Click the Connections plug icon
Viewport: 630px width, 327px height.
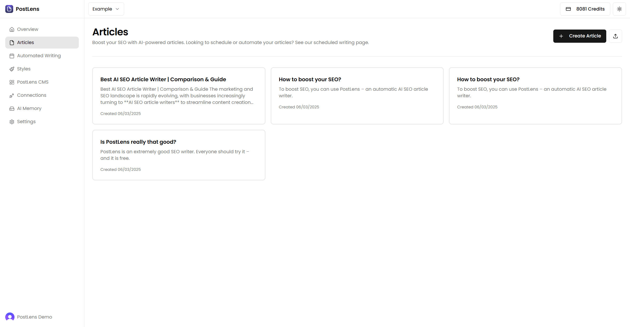12,95
